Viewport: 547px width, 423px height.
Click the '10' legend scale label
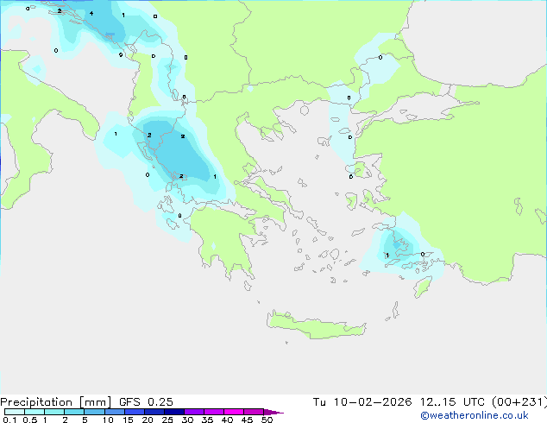point(108,420)
